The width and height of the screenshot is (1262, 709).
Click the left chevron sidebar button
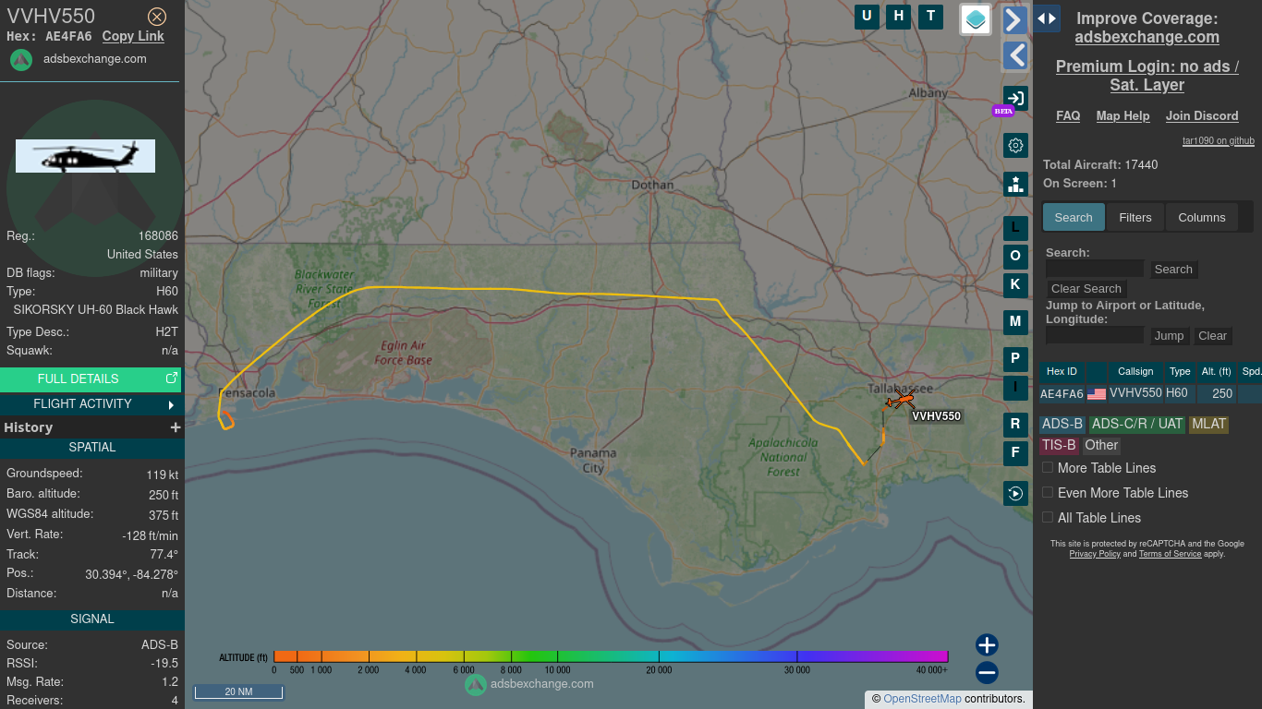1015,56
